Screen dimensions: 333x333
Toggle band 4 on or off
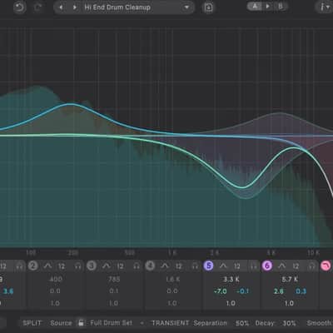pyautogui.click(x=150, y=266)
